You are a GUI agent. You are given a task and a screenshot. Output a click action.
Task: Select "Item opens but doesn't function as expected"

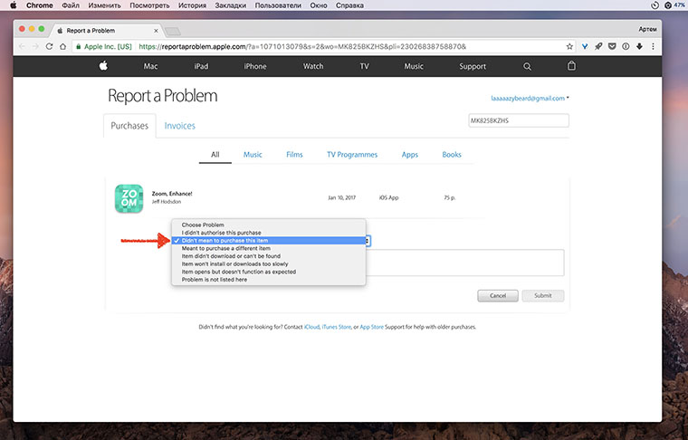pos(239,272)
